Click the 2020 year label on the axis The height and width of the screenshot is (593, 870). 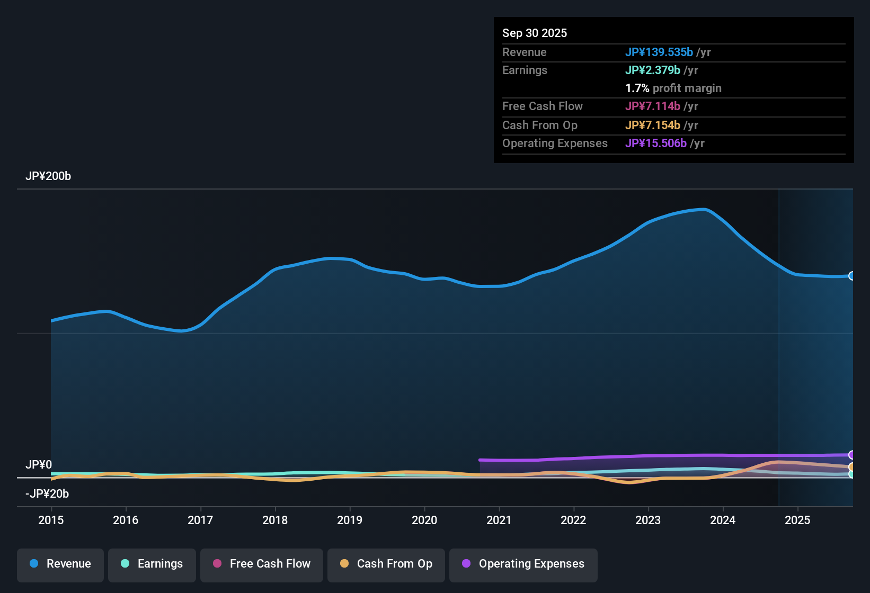(x=424, y=520)
